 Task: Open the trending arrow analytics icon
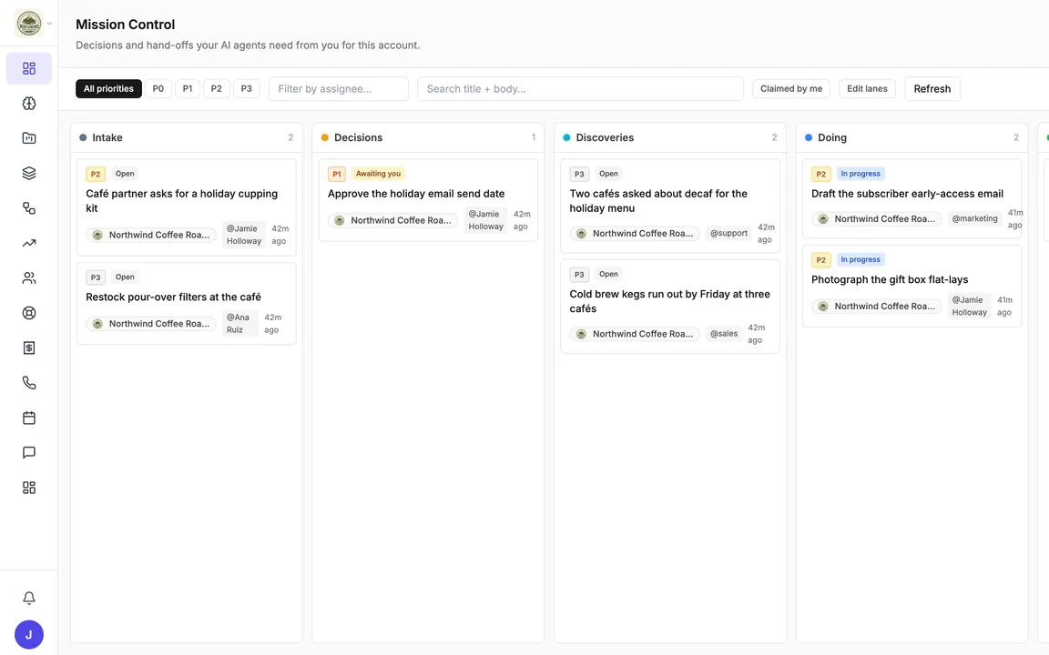29,243
